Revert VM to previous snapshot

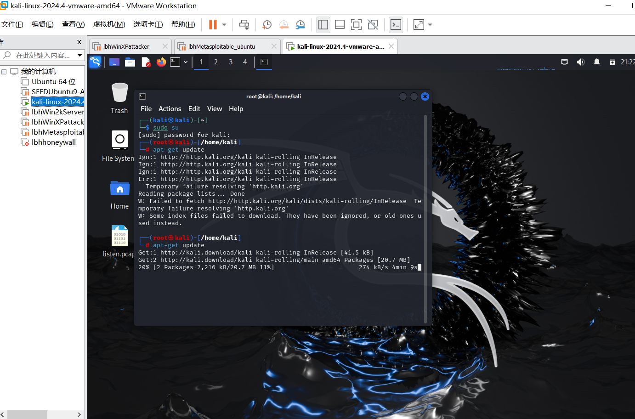click(283, 25)
